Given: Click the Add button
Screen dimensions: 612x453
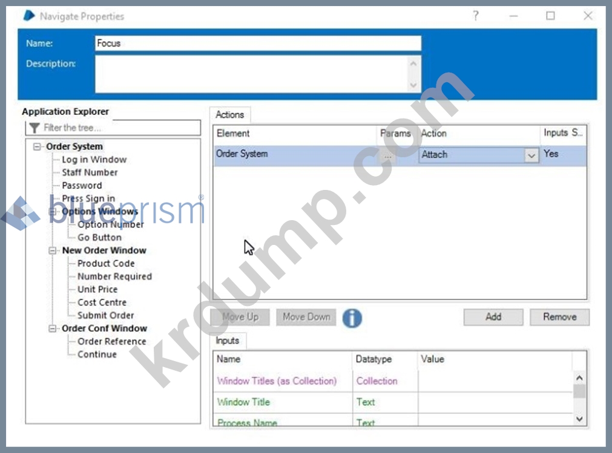Looking at the screenshot, I should coord(493,317).
